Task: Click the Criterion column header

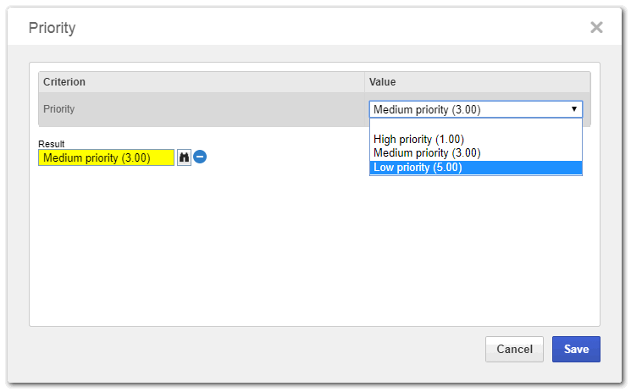Action: pos(64,82)
